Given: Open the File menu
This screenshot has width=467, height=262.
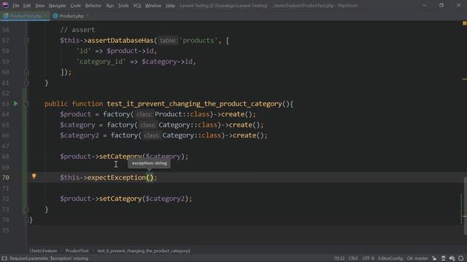Looking at the screenshot, I should 16,5.
